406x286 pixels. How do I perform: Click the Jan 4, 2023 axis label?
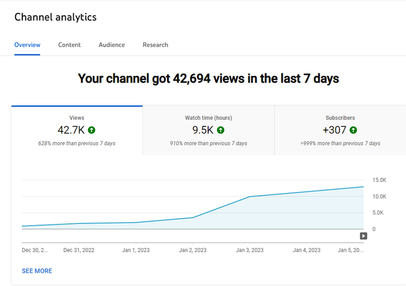[x=306, y=250]
